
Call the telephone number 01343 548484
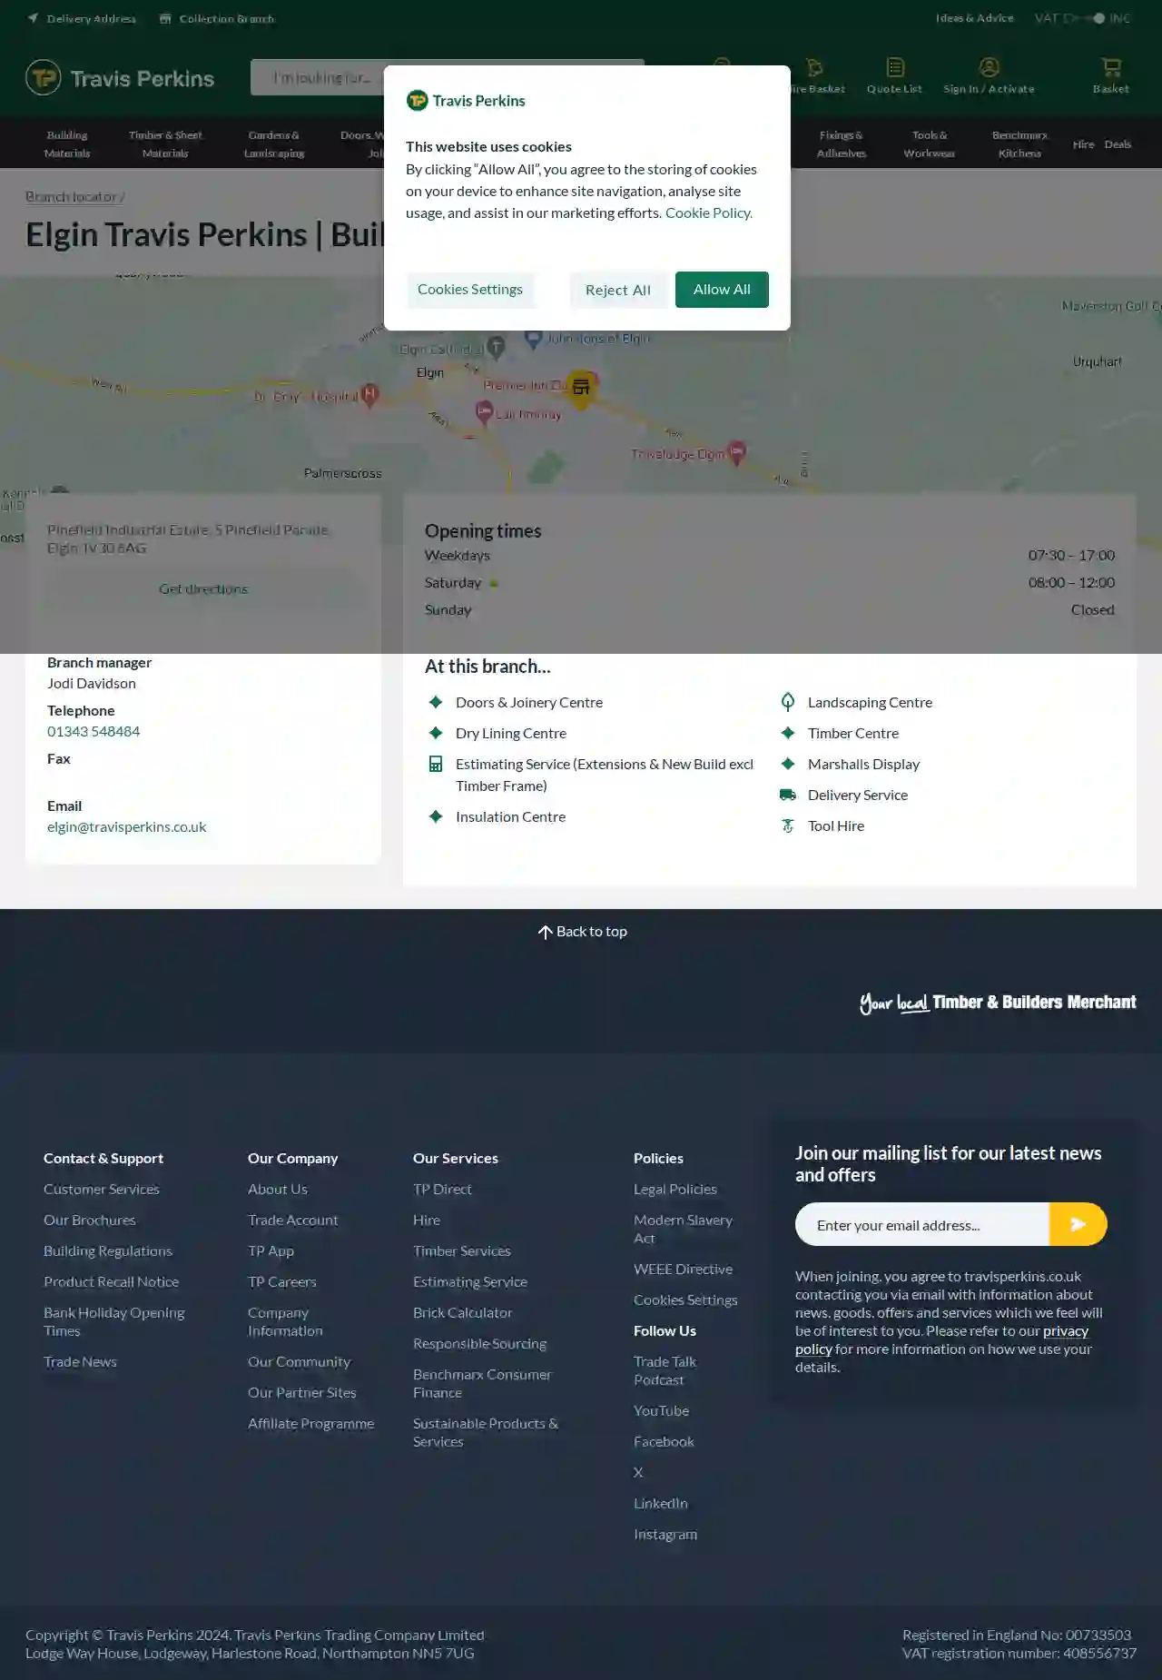[94, 731]
